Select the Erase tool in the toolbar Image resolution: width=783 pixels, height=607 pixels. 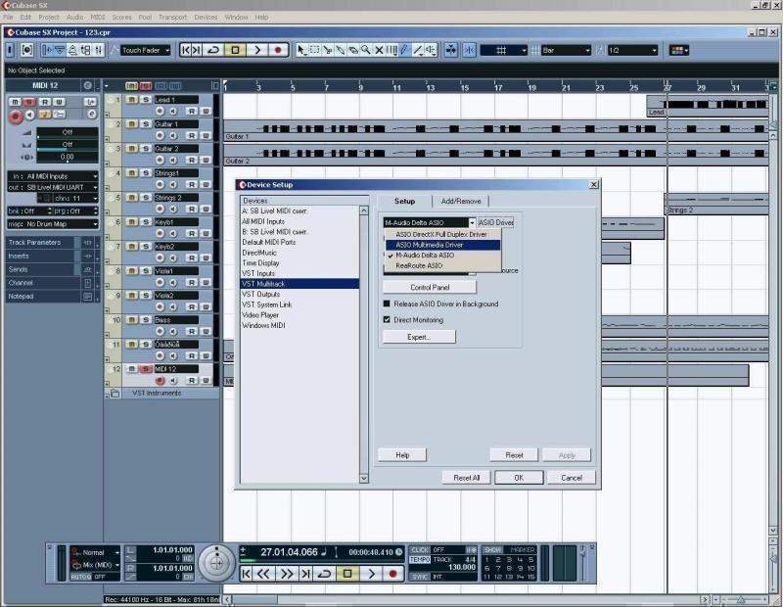(x=353, y=50)
